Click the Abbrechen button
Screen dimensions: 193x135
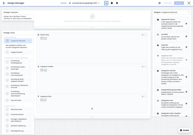pyautogui.click(x=168, y=3)
